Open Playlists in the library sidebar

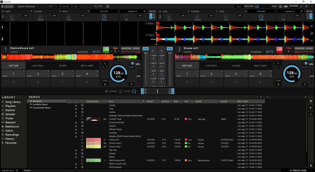tap(10, 106)
